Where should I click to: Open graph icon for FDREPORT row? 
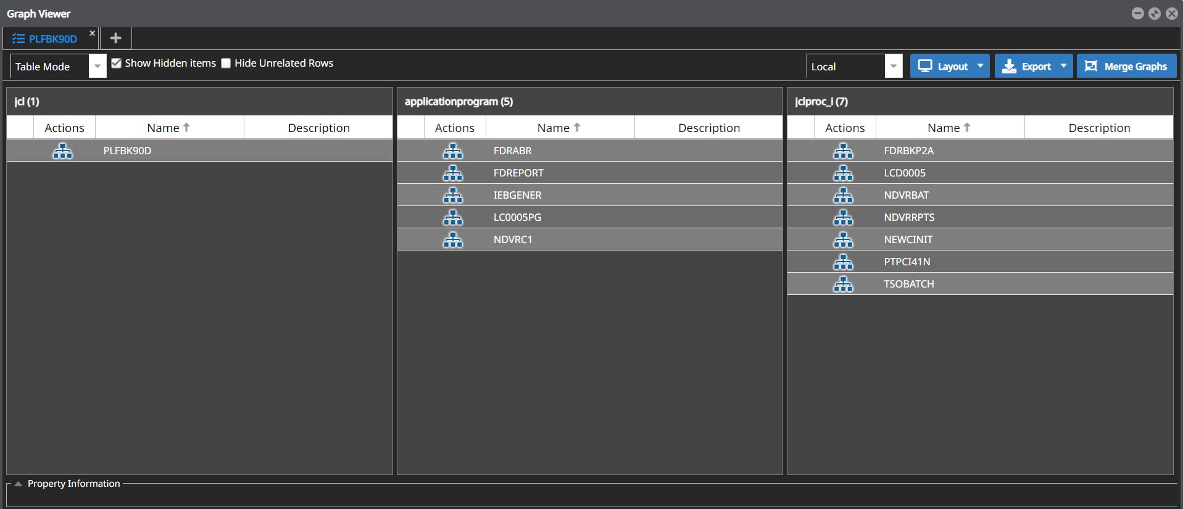[453, 173]
